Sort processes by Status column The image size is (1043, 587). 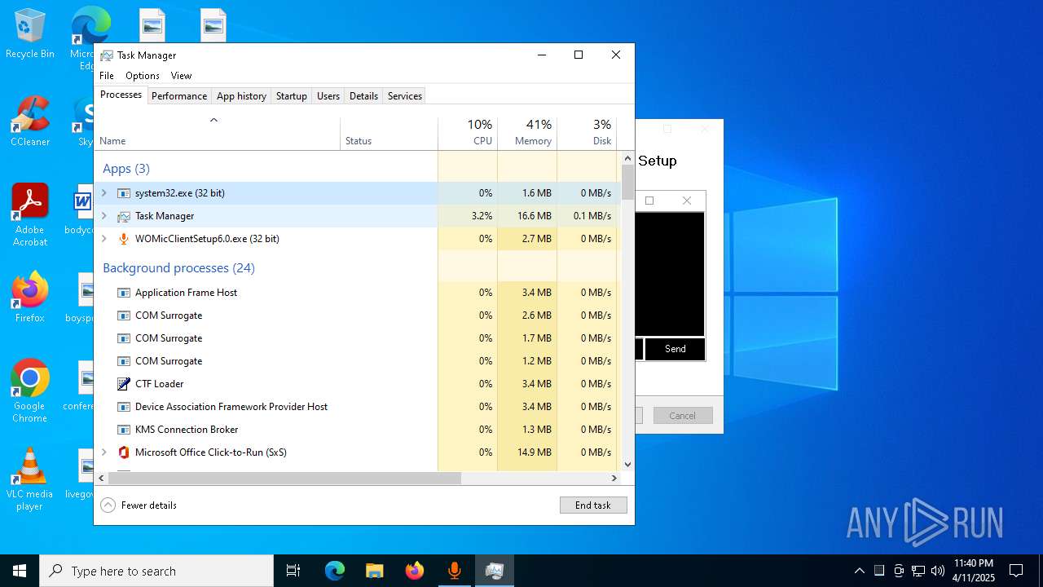tap(389, 133)
